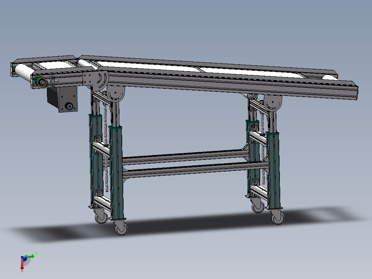Viewport: 372px width, 279px height.
Task: Select the lower horizontal cross beam between the legs
Action: pyautogui.click(x=196, y=170)
